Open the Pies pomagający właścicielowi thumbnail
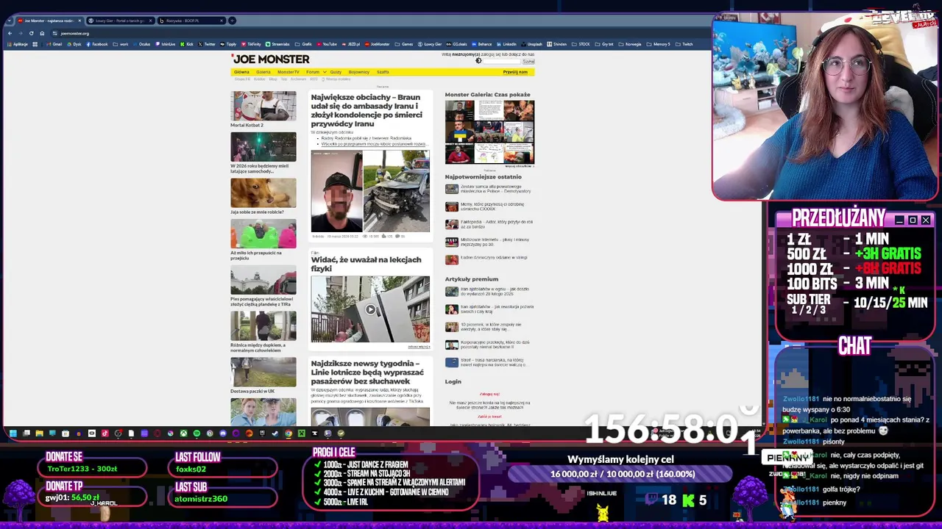The width and height of the screenshot is (942, 529). point(263,280)
